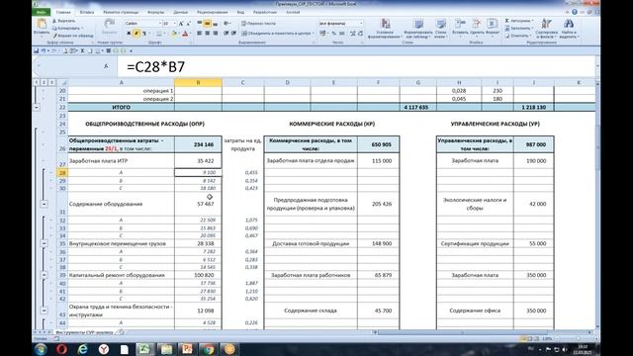Decrease decimal places in Number group

[360, 33]
